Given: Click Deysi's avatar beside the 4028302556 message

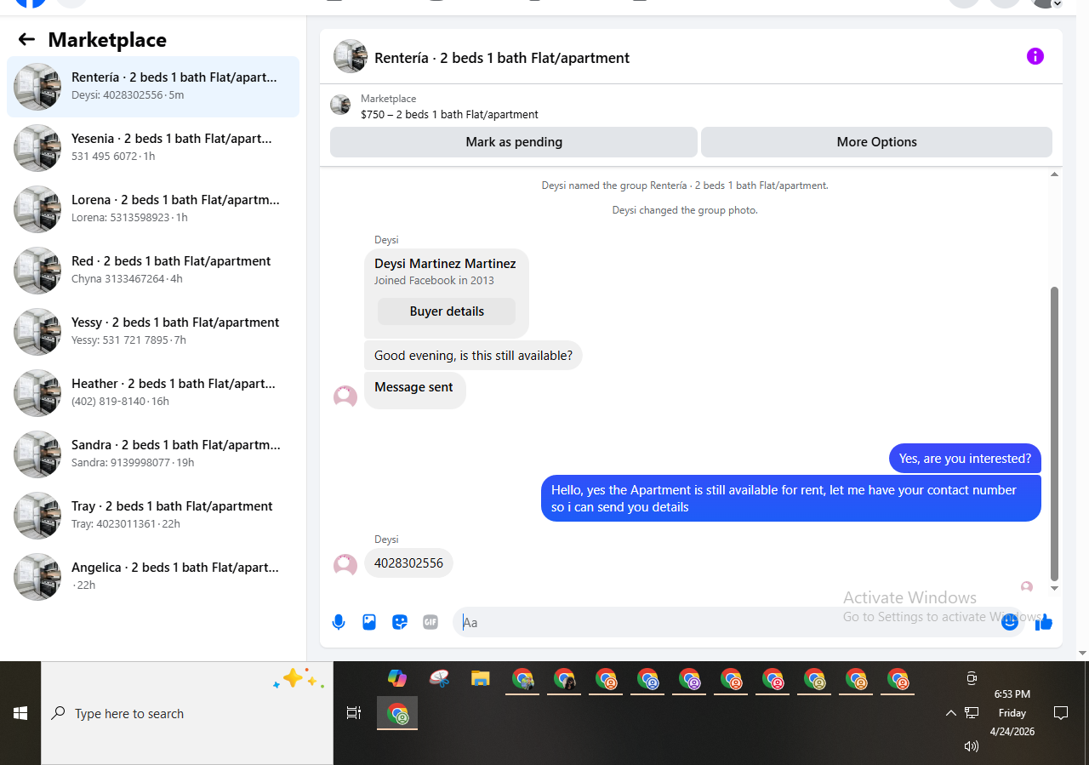Looking at the screenshot, I should (345, 565).
